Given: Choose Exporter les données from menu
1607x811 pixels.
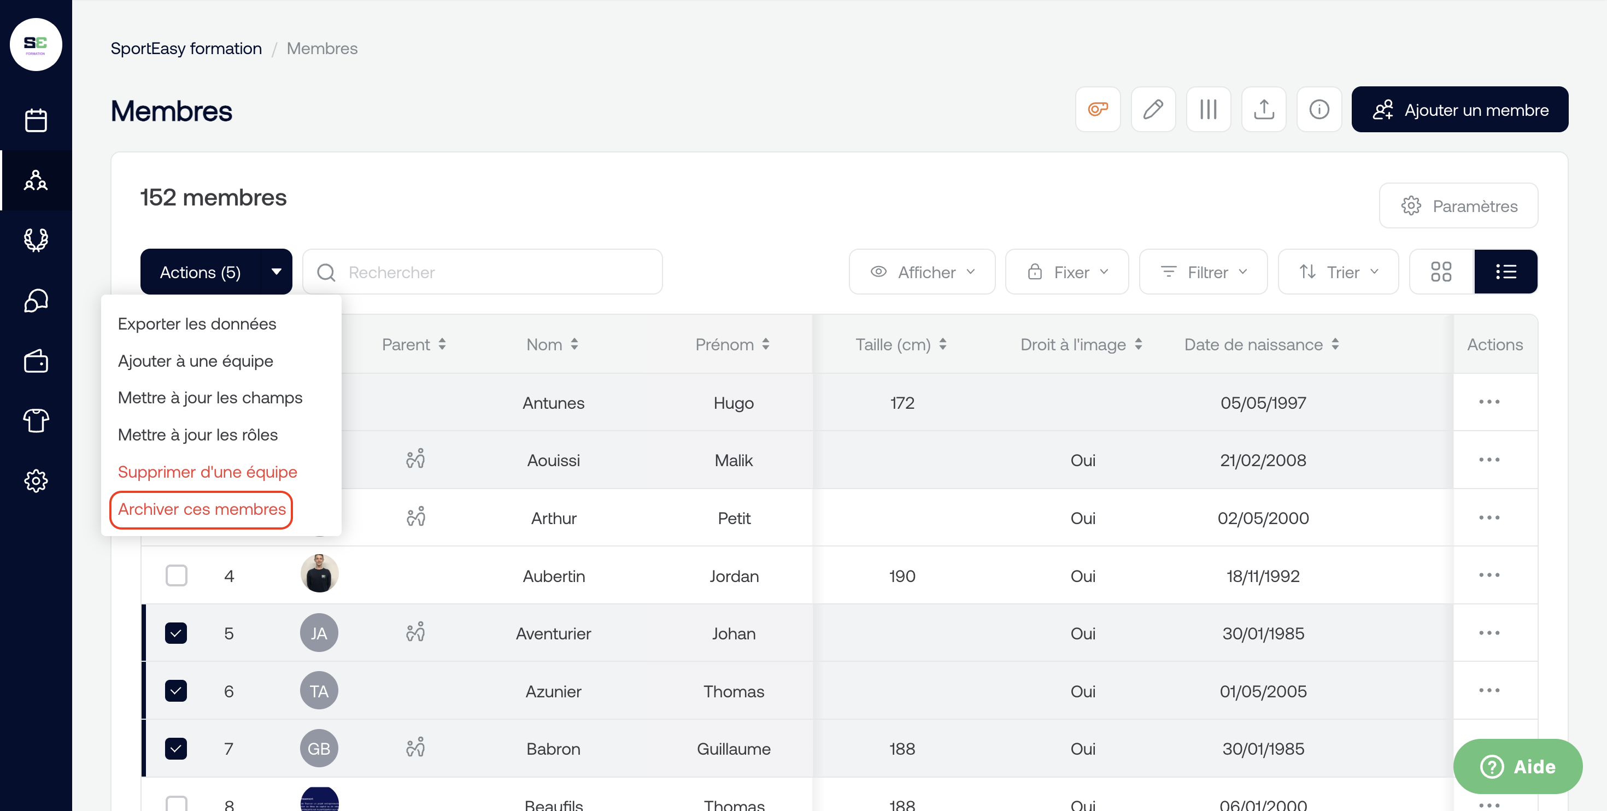Looking at the screenshot, I should (x=197, y=324).
